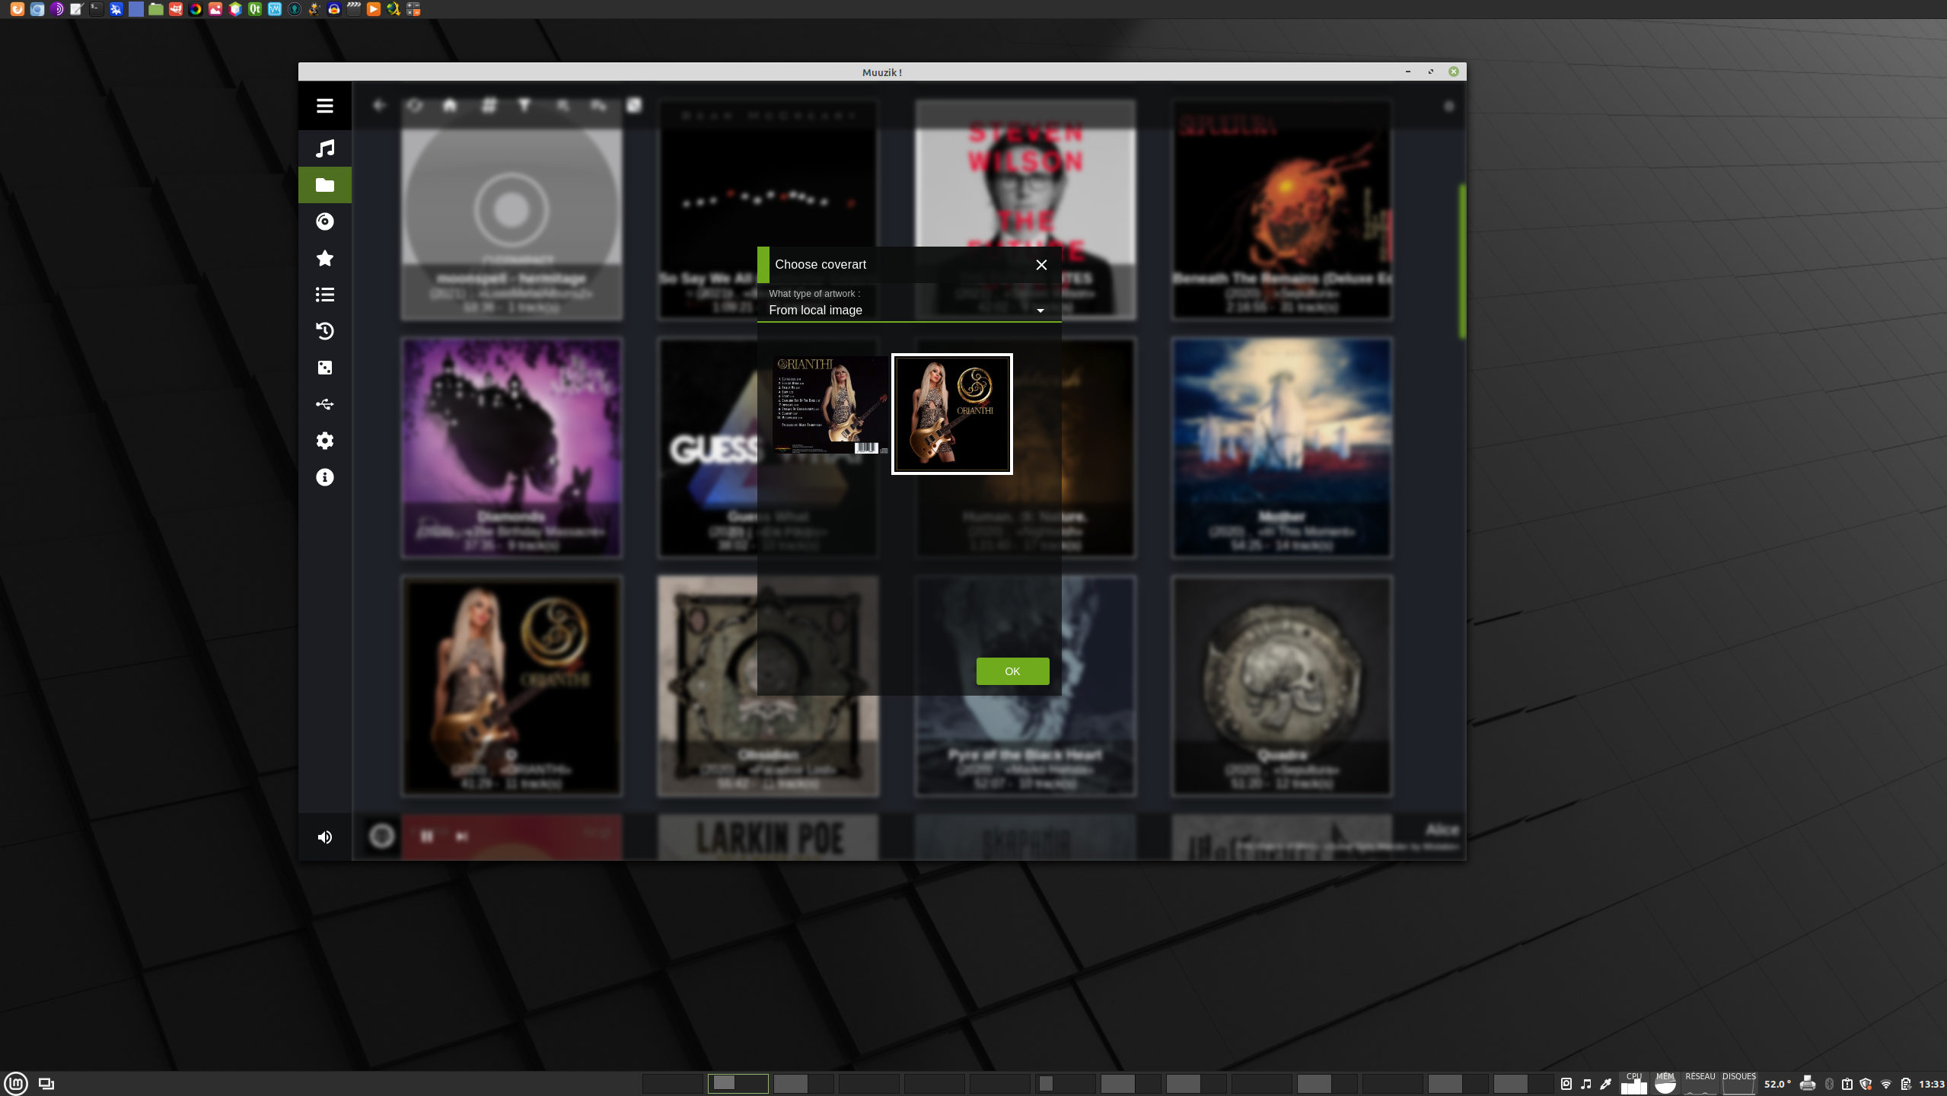
Task: Open the printer tray icon
Action: [1808, 1084]
